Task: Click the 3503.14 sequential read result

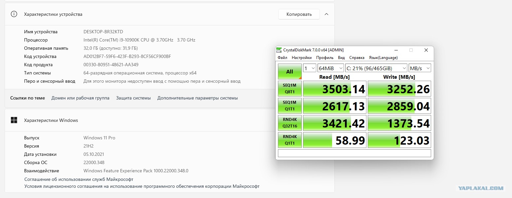Action: tap(335, 89)
